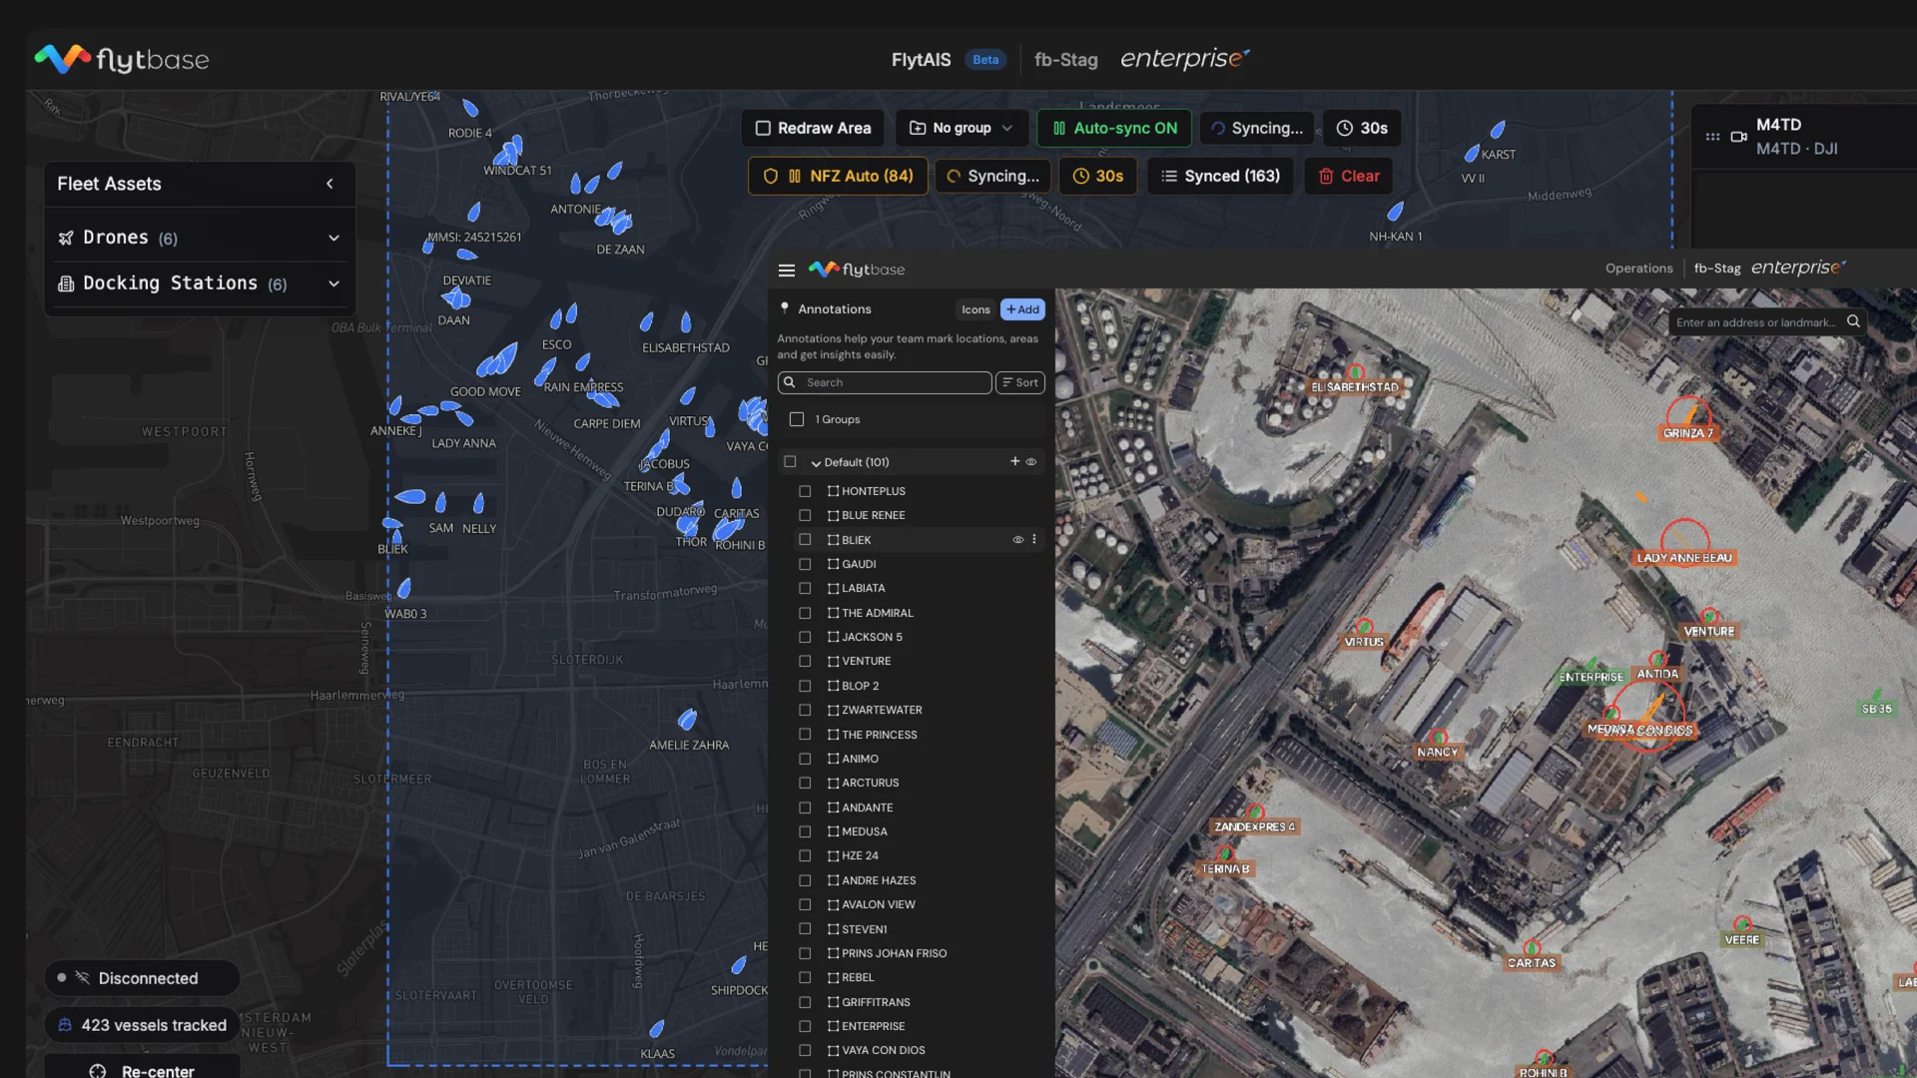This screenshot has height=1078, width=1917.
Task: Check the GAUDI annotation checkbox
Action: point(805,564)
